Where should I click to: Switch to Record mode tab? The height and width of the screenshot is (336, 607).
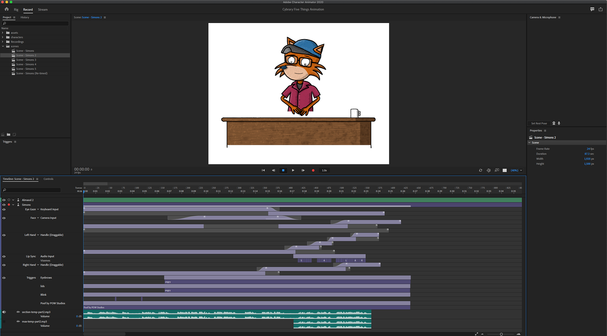[x=28, y=9]
